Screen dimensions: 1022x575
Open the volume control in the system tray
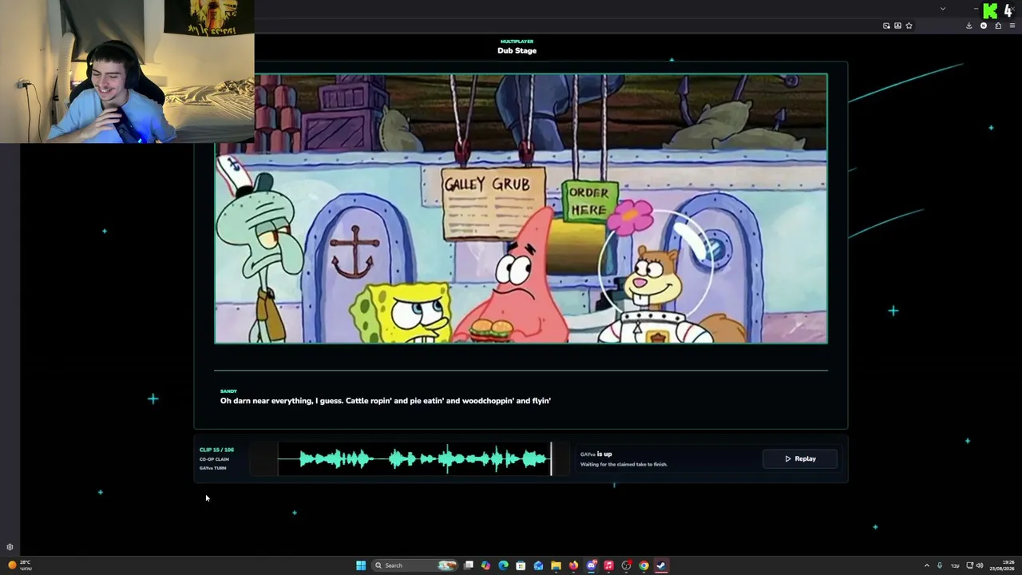980,565
